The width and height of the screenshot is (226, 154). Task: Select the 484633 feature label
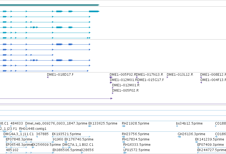[16, 123]
